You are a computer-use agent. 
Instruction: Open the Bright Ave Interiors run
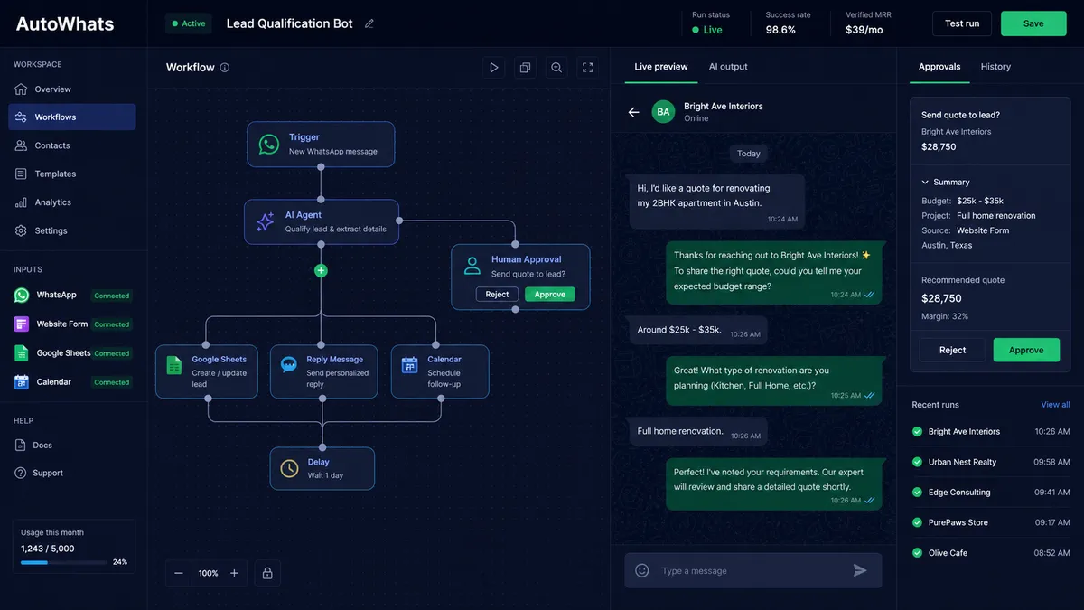pos(991,432)
